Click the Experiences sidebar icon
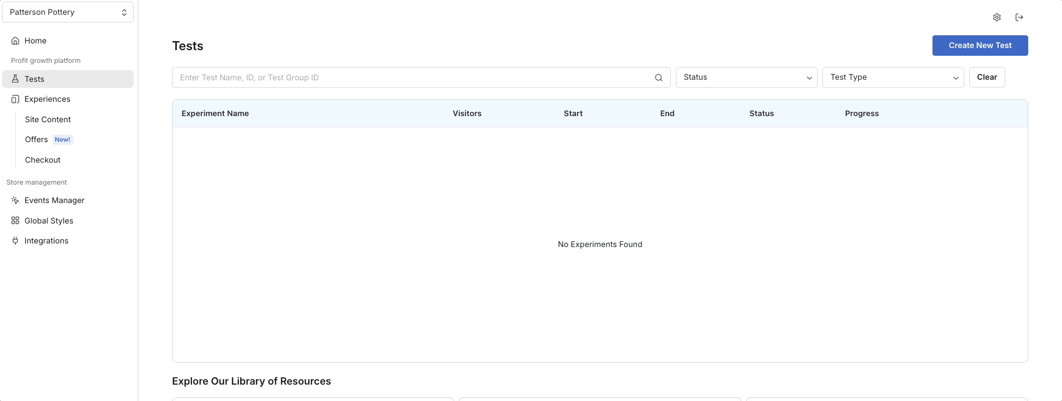1062x401 pixels. coord(15,99)
